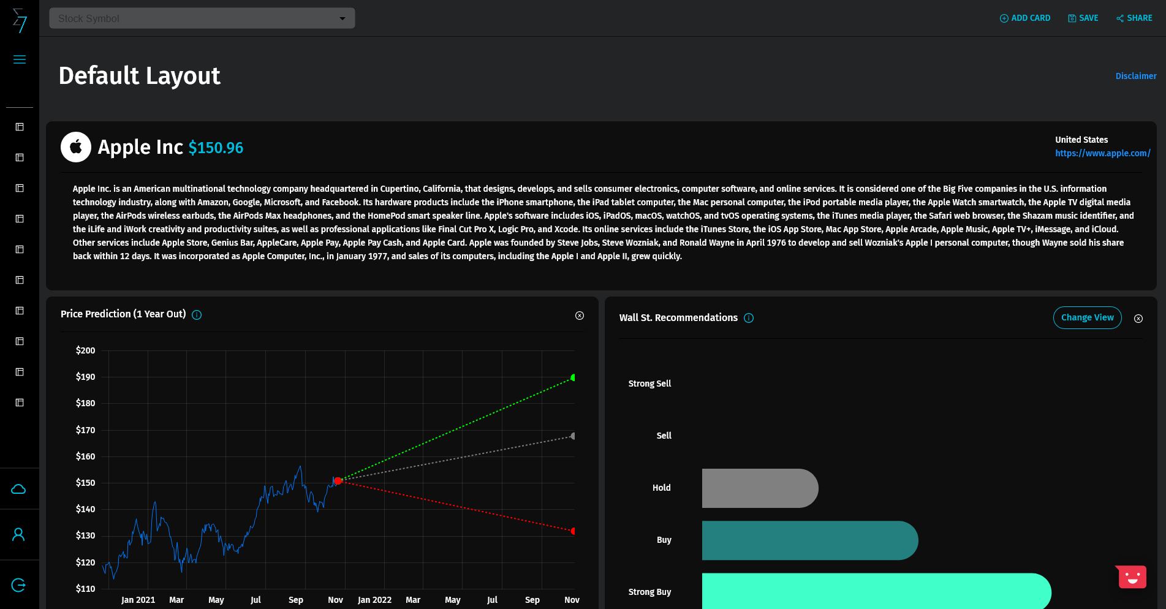Click the red low prediction endpoint

(573, 531)
